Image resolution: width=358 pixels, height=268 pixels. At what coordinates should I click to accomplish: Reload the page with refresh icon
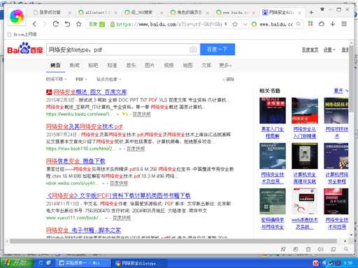(x=56, y=24)
